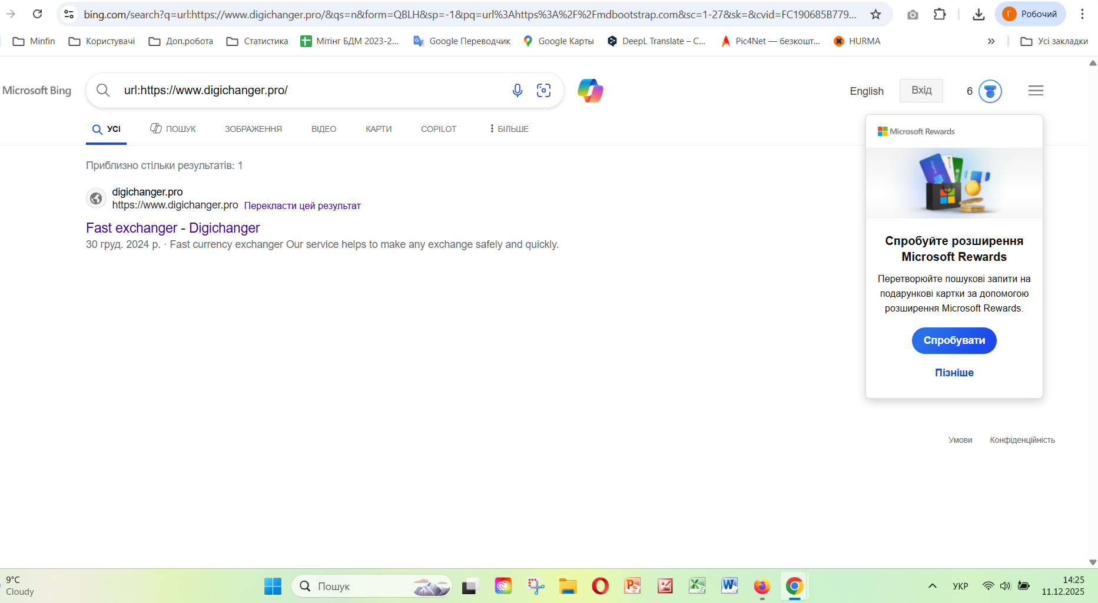Viewport: 1098px width, 603px height.
Task: Open the Доп.робота bookmark folder
Action: [x=181, y=41]
